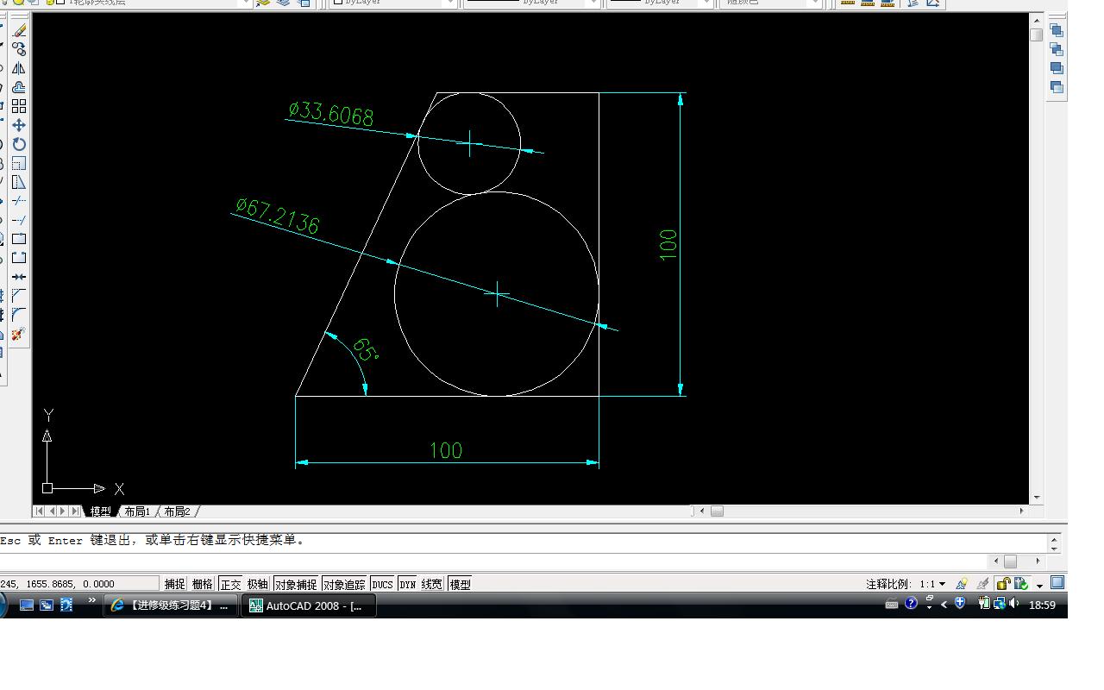The image size is (1104, 690).
Task: Click the Bring to Front draw order icon
Action: 1057,30
